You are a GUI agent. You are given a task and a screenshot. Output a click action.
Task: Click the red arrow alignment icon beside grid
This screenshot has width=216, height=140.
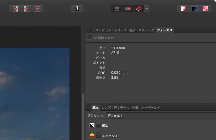click(128, 9)
